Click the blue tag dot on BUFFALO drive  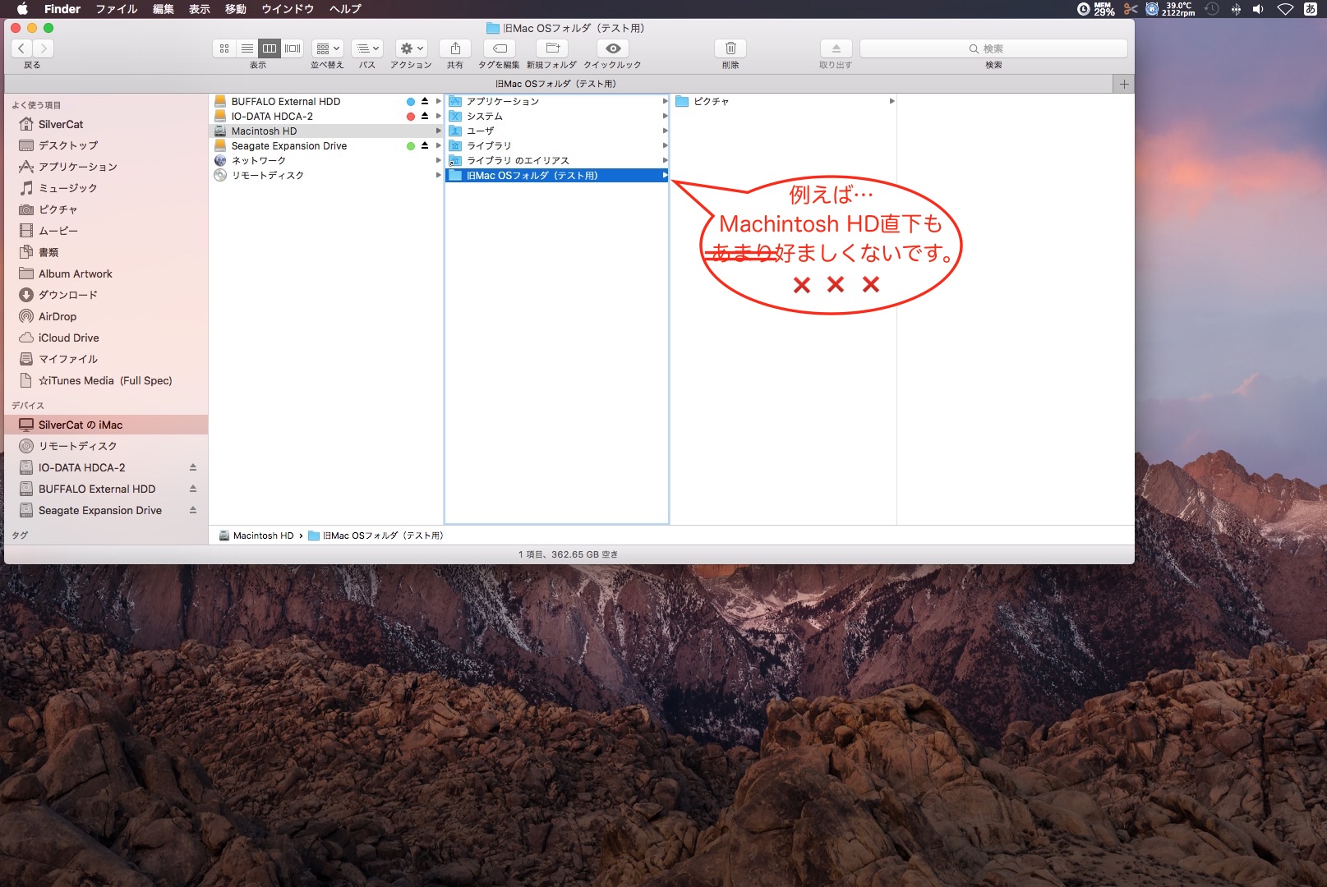pyautogui.click(x=411, y=102)
